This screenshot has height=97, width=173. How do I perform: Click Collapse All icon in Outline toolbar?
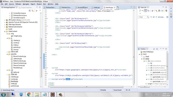click(x=157, y=49)
